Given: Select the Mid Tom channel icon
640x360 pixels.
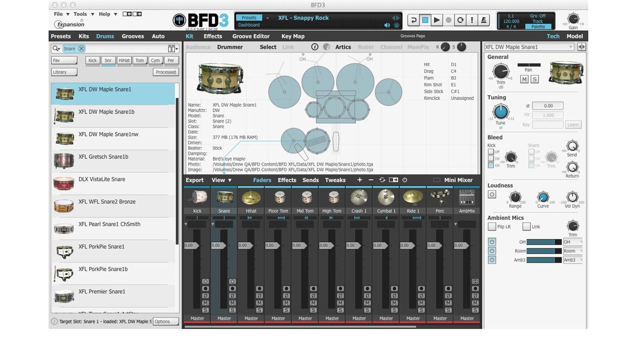Looking at the screenshot, I should [x=305, y=197].
